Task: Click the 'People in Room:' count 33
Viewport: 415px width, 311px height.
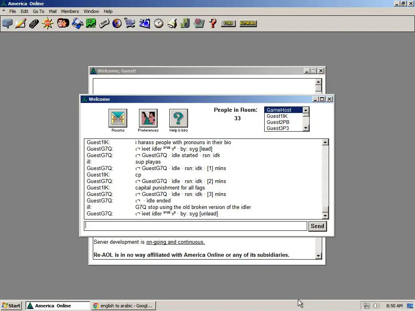Action: point(237,119)
